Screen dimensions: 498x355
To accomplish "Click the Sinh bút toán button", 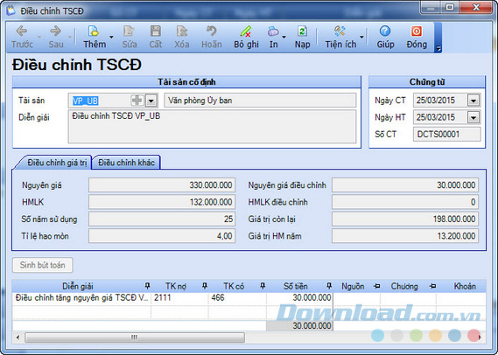I will [x=43, y=265].
